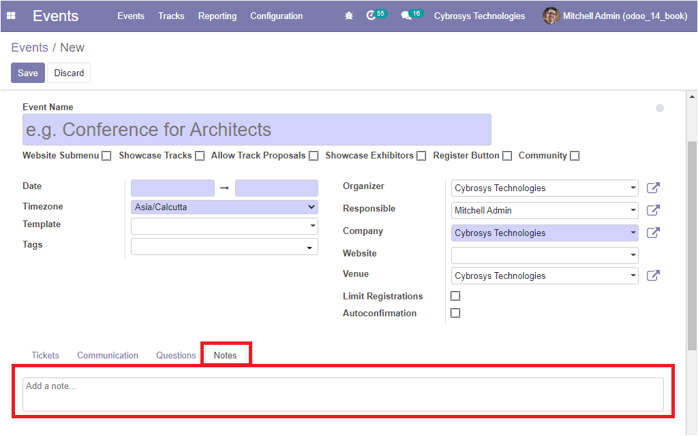Image resolution: width=698 pixels, height=436 pixels.
Task: Click the debug bug icon
Action: coord(349,16)
